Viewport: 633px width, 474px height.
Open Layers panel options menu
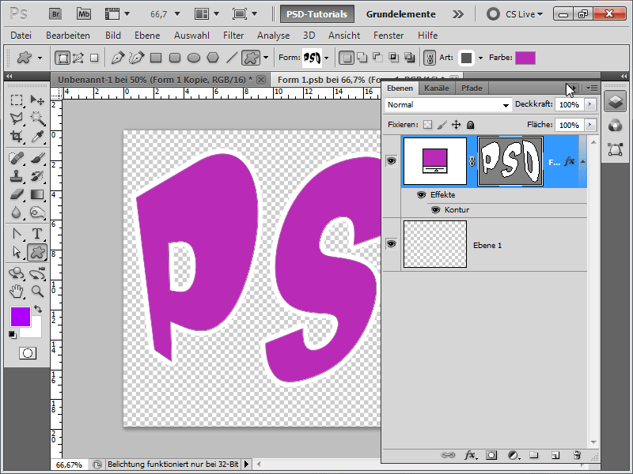592,88
